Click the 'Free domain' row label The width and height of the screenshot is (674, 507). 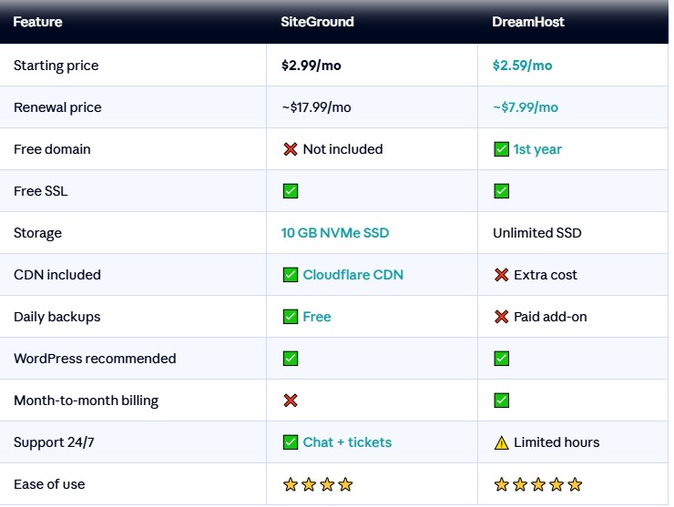52,149
